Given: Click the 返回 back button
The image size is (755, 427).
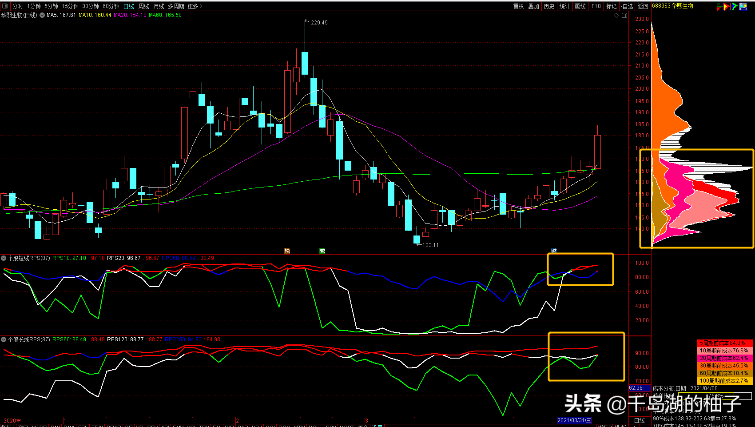Looking at the screenshot, I should tap(643, 6).
